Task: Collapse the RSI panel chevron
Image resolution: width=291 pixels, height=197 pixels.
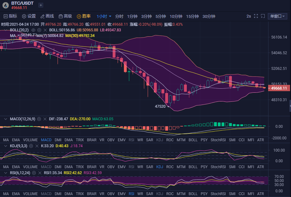Action: [6, 173]
